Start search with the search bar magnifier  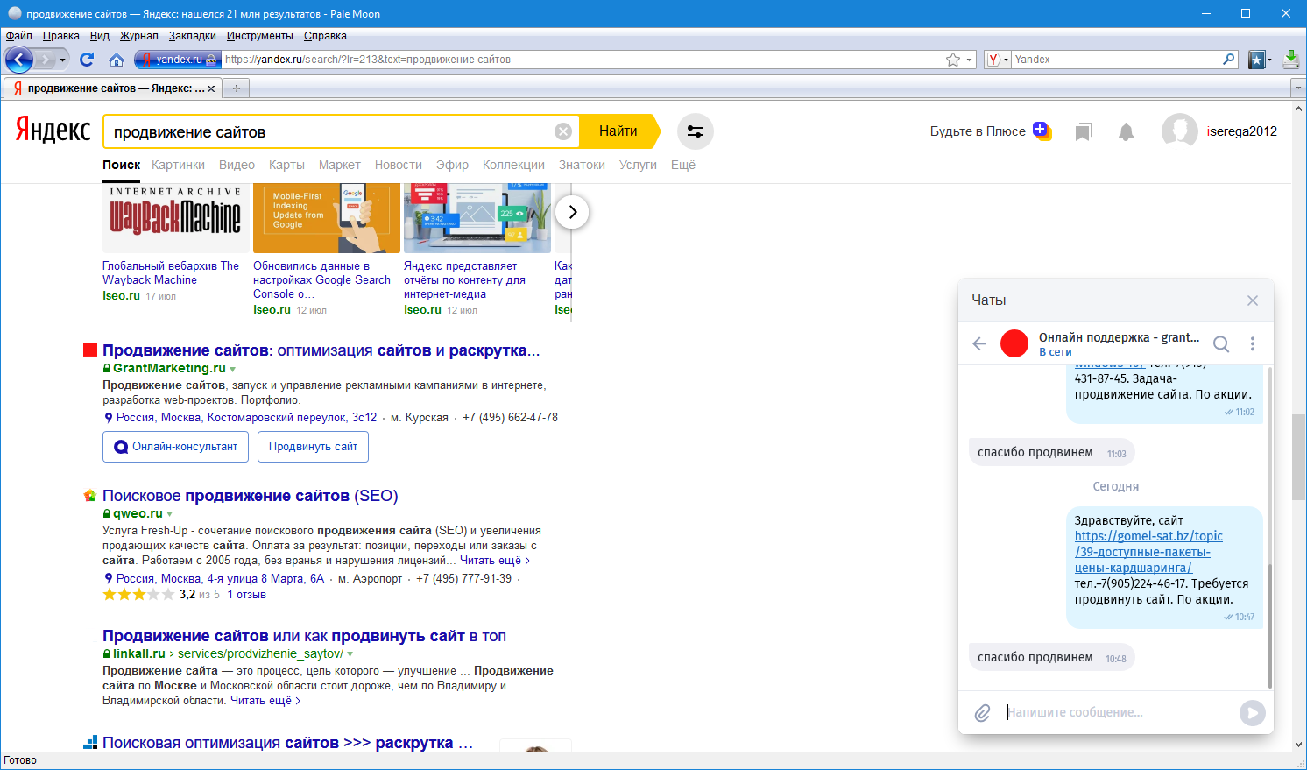(x=1229, y=60)
